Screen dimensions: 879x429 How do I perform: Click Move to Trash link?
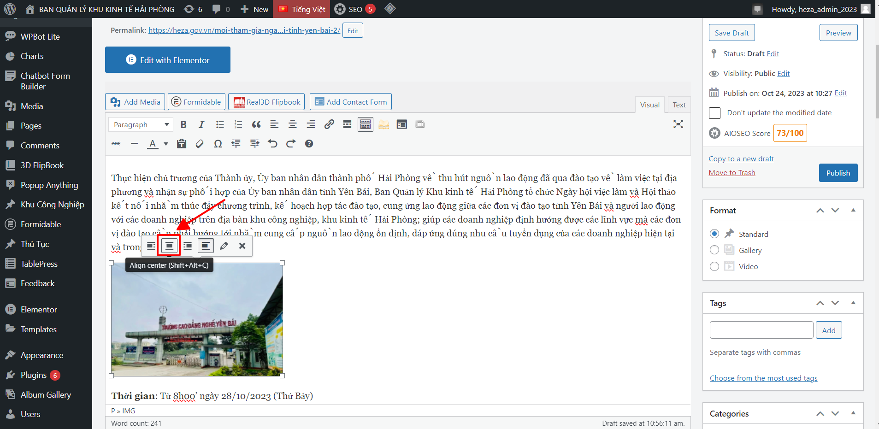pyautogui.click(x=732, y=173)
